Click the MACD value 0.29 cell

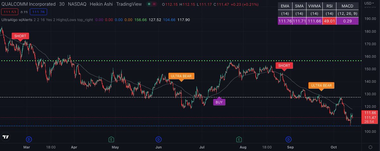point(348,21)
